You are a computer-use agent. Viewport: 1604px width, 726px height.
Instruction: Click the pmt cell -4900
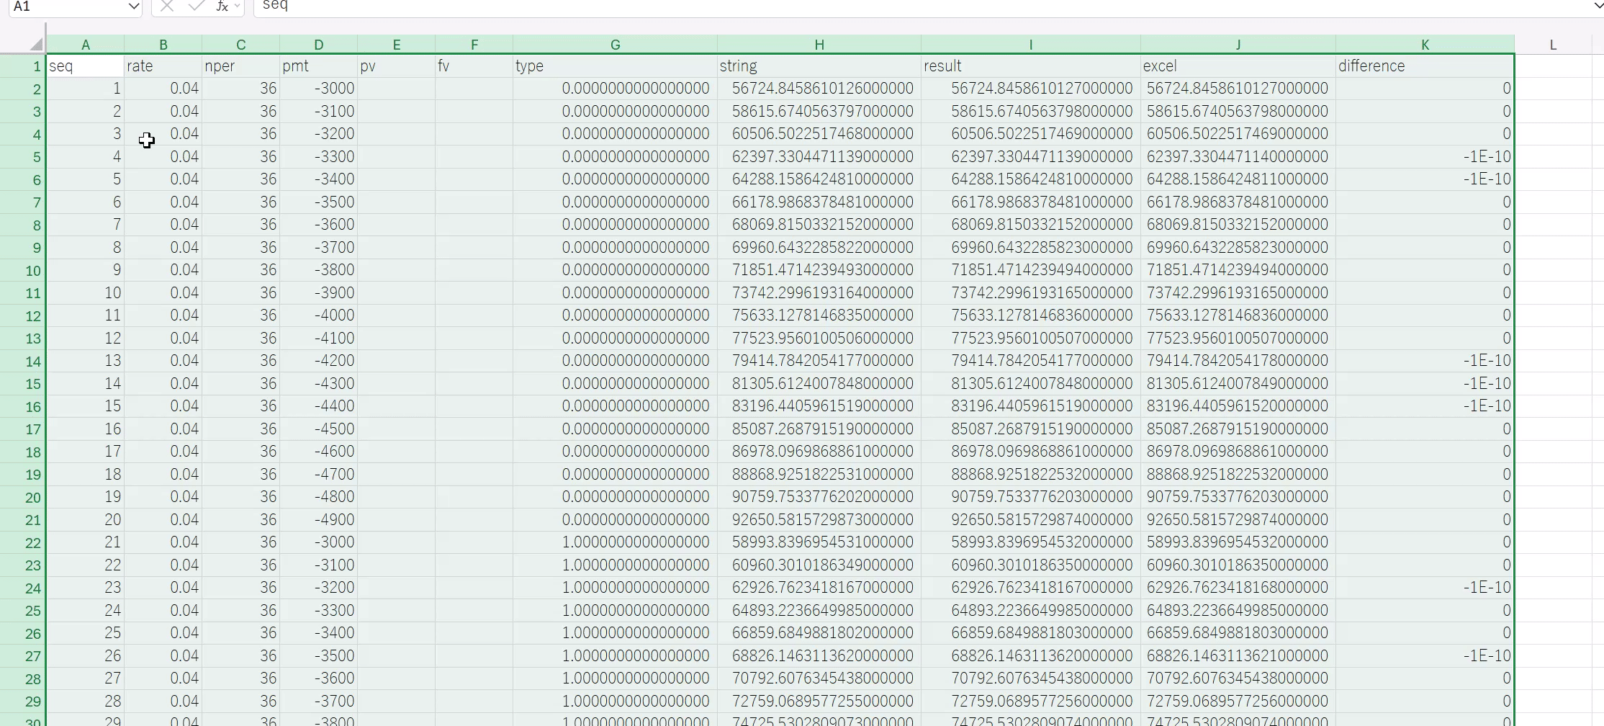coord(319,520)
